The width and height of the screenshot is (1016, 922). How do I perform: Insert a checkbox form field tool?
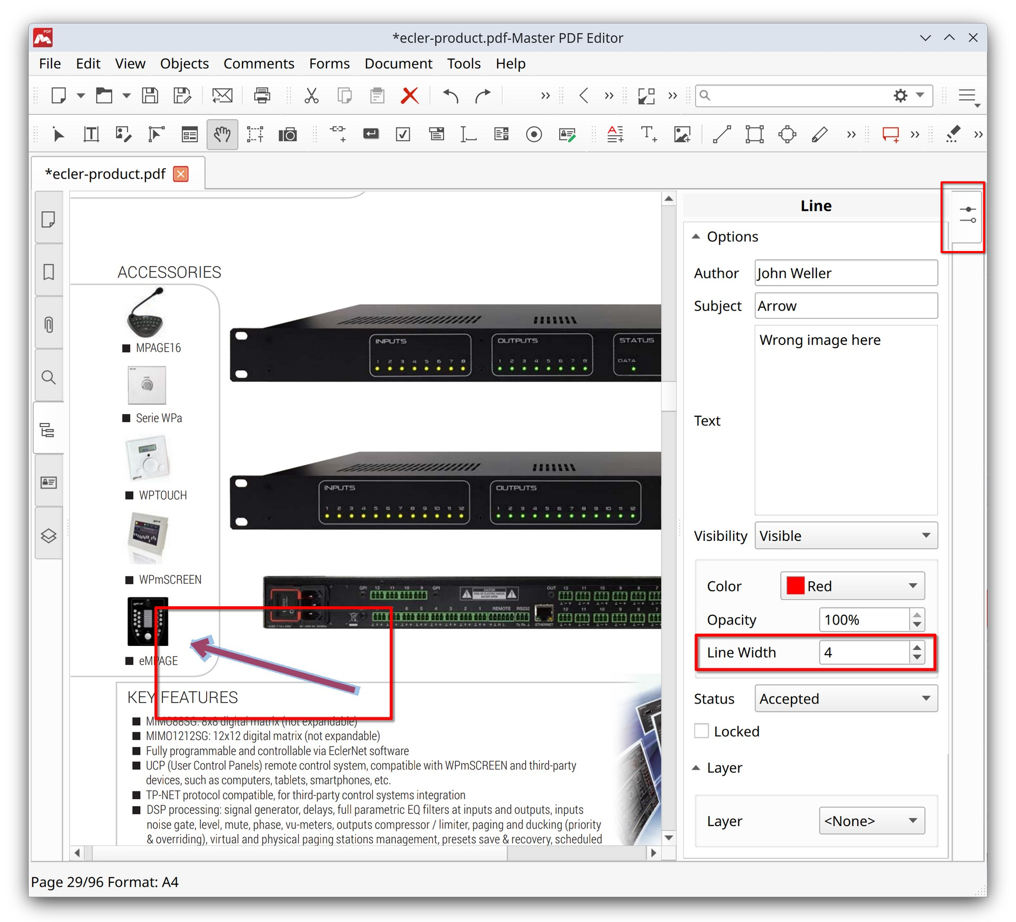coord(403,134)
